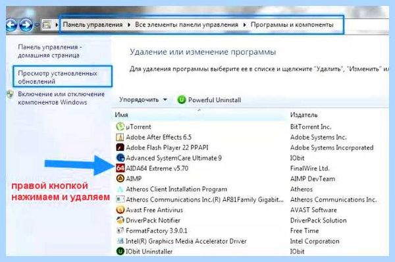
Task: Expand arrow before Панель управления breadcrumb
Action: pyautogui.click(x=57, y=25)
